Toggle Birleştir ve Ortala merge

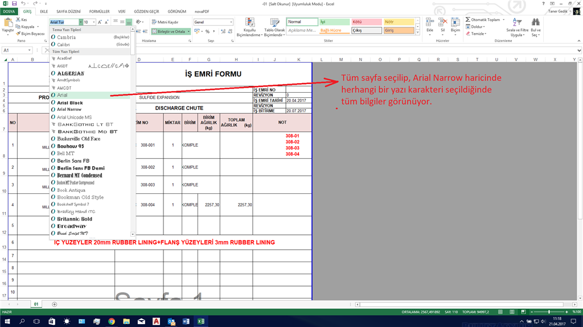pyautogui.click(x=171, y=32)
